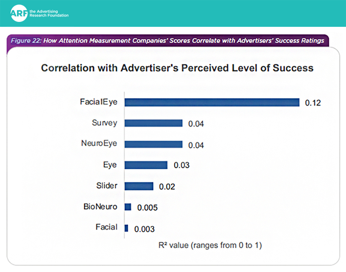Click the FacialEye axis label
Screen dimensions: 346x272
pyautogui.click(x=98, y=102)
